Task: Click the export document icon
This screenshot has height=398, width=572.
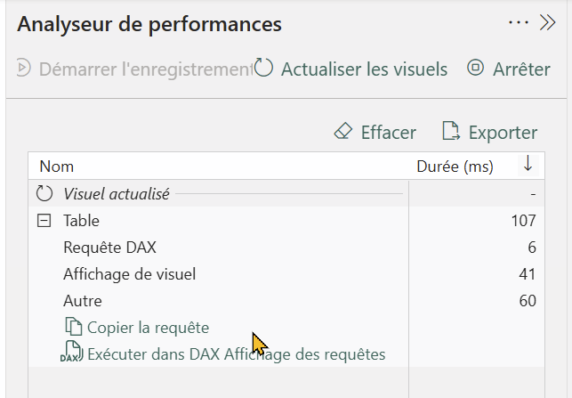Action: (451, 131)
